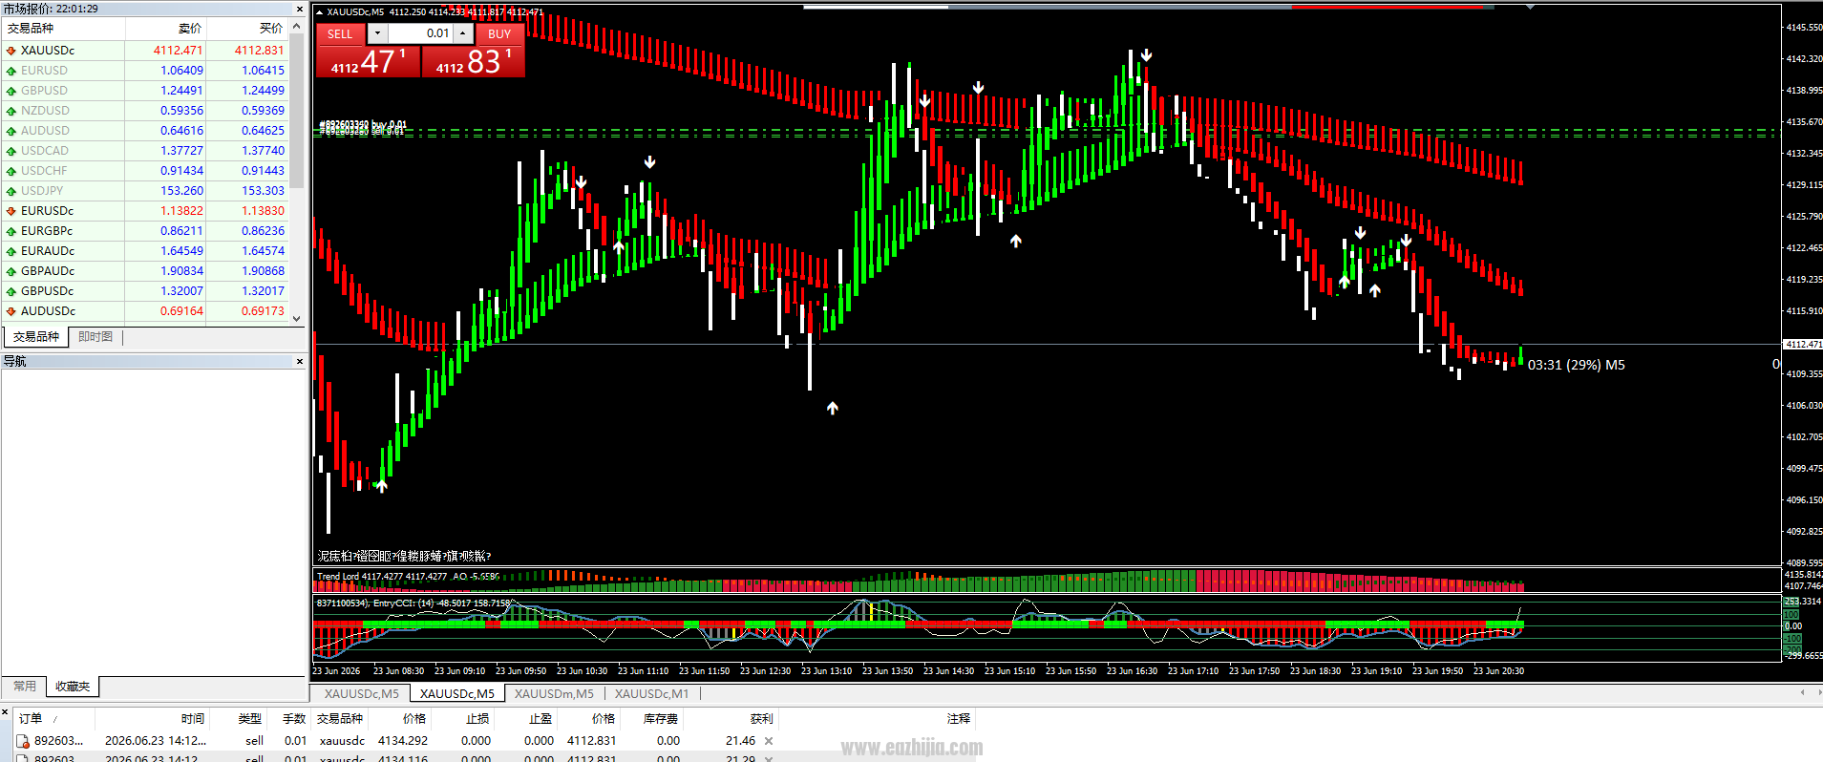Switch to the XAUUSDm,M5 chart tab
1823x762 pixels.
554,694
